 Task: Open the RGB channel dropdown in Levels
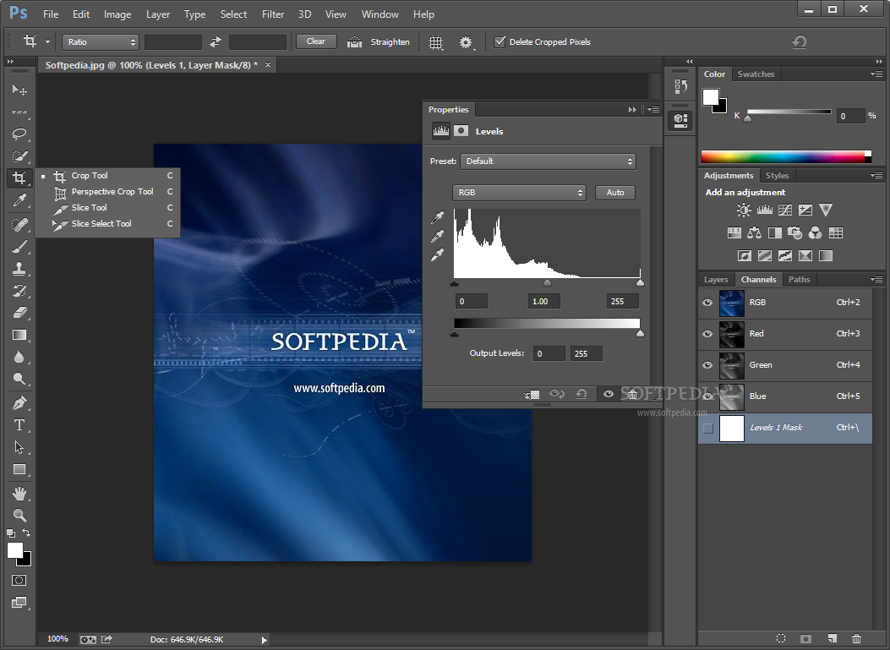(519, 193)
